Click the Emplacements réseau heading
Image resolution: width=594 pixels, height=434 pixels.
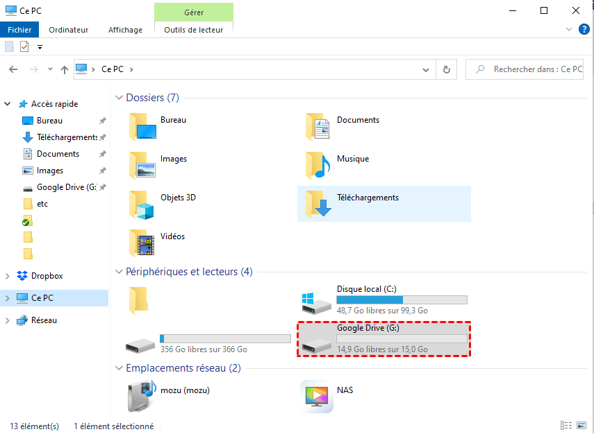coord(183,368)
